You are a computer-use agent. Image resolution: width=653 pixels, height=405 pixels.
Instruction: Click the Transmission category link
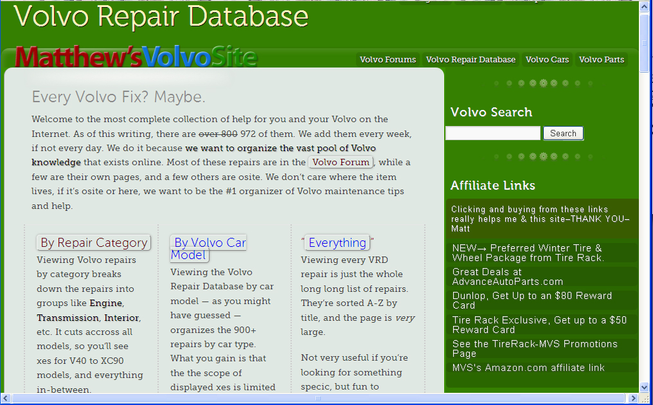[x=67, y=318]
